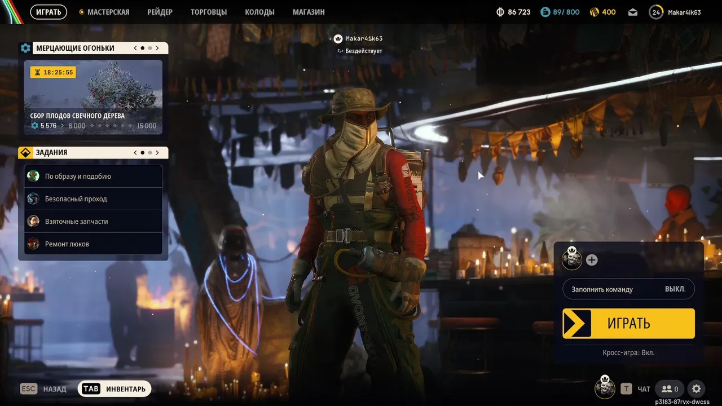Screen dimensions: 722x406
Task: Open the Магазин tab
Action: coord(309,12)
